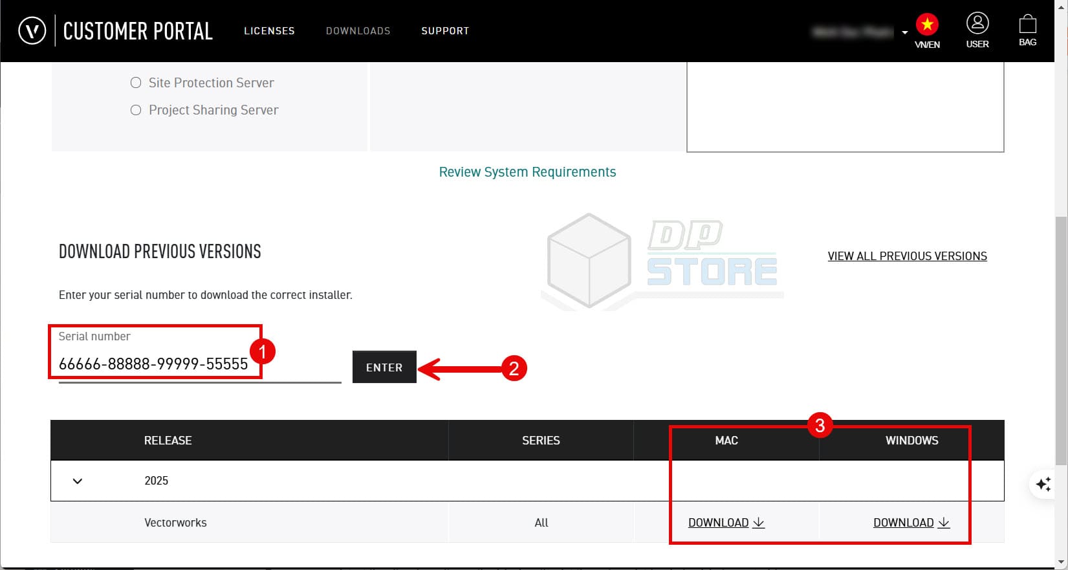Open the USER account icon
The height and width of the screenshot is (570, 1068).
pos(977,30)
